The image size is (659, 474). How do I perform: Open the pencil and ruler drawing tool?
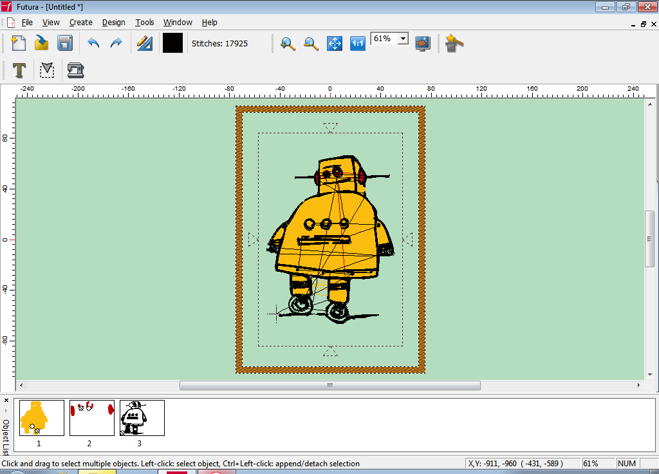pos(145,43)
